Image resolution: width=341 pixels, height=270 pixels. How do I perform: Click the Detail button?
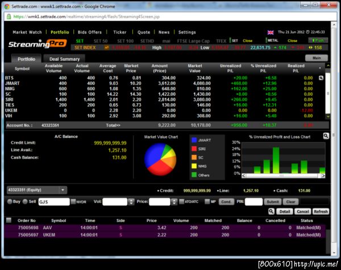[x=285, y=212]
